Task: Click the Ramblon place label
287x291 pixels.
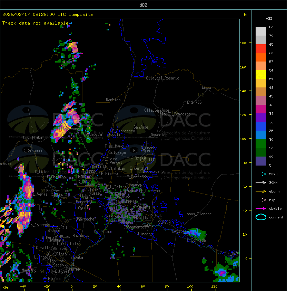Action: pos(113,100)
